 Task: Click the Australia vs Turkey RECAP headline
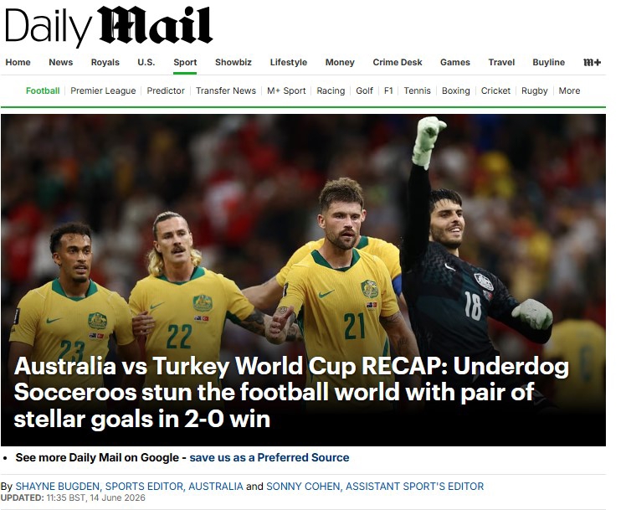pos(291,392)
